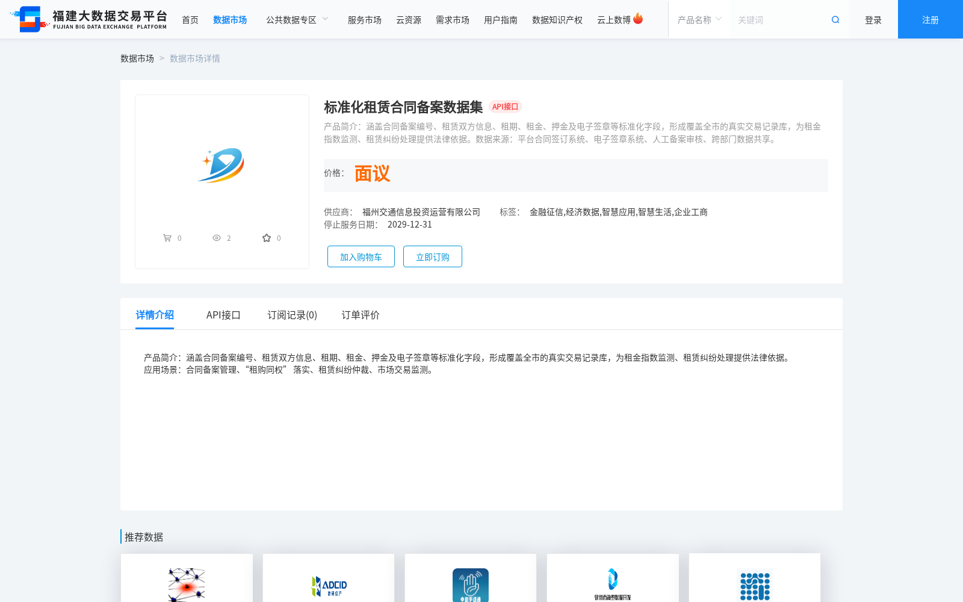Image resolution: width=963 pixels, height=602 pixels.
Task: Open 需求市场 navigation item
Action: tap(453, 20)
